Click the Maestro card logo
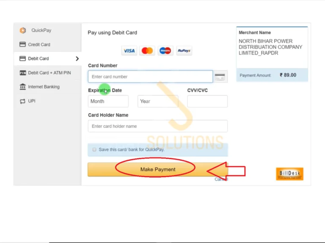This screenshot has height=243, width=325. 165,51
